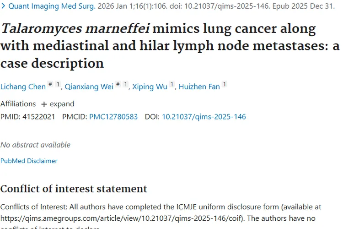
Task: Click affiliation superscript 1 after Lichang Chen
Action: tap(58, 84)
